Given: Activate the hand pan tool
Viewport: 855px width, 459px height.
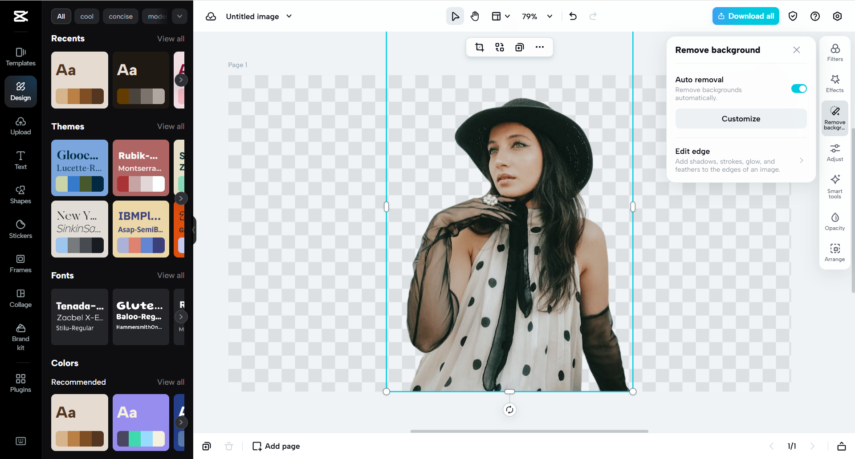Looking at the screenshot, I should pos(475,16).
